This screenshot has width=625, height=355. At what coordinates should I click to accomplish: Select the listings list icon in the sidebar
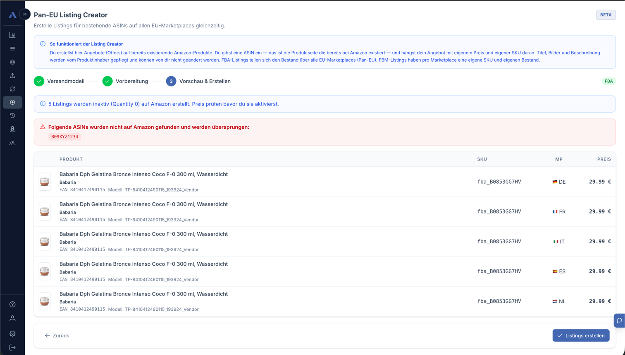[x=12, y=48]
